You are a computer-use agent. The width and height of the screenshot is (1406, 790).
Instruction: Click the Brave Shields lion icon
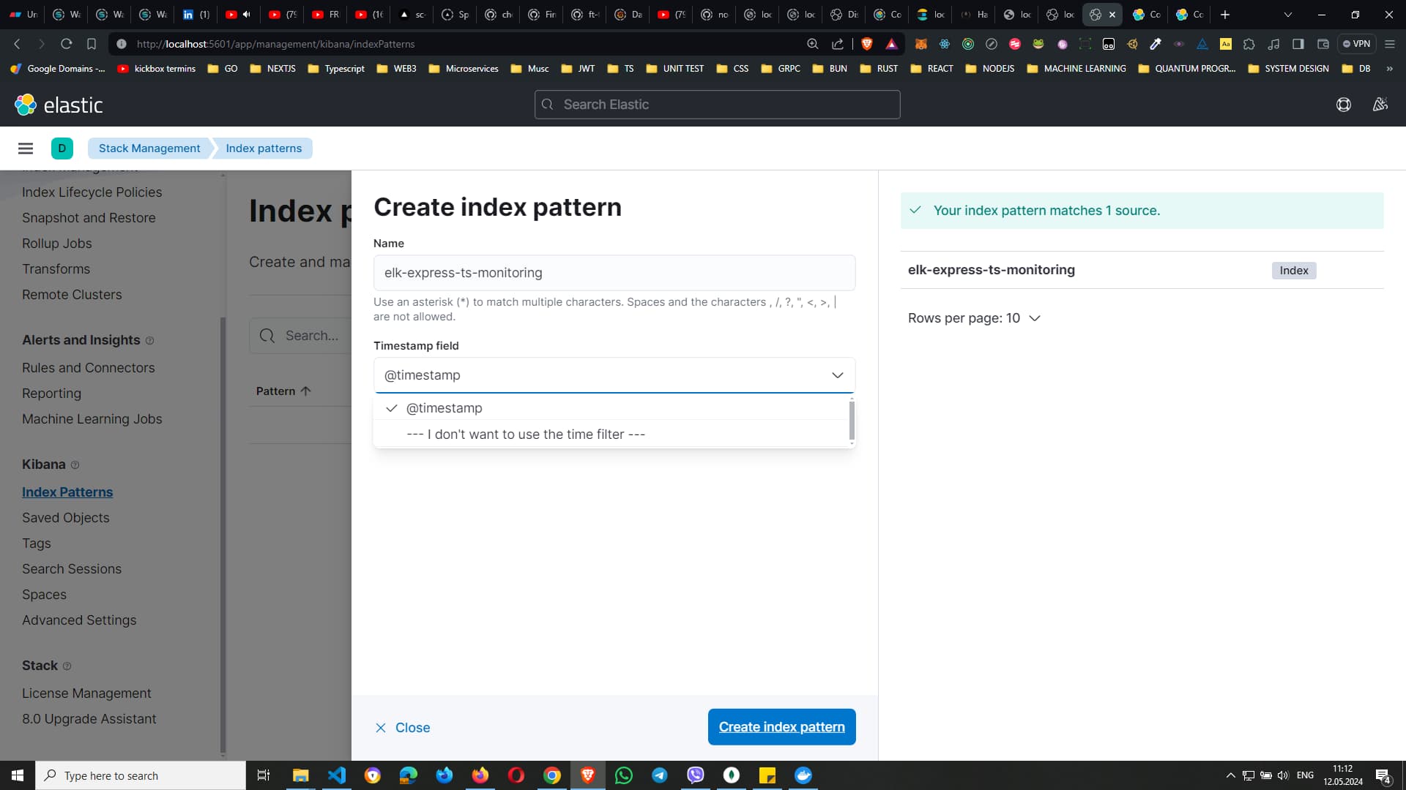pyautogui.click(x=867, y=44)
